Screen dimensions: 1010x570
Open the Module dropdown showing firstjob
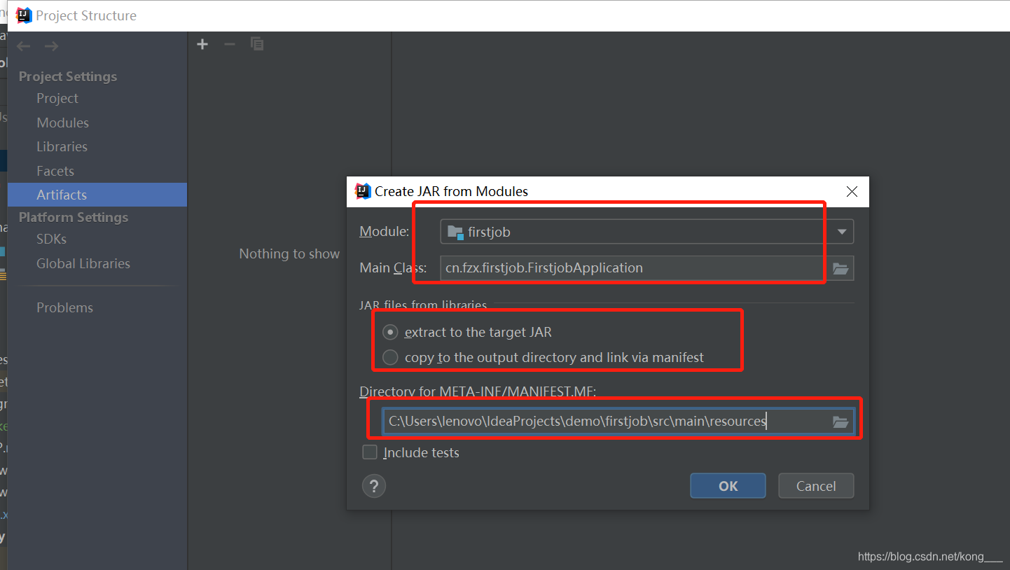pyautogui.click(x=646, y=232)
